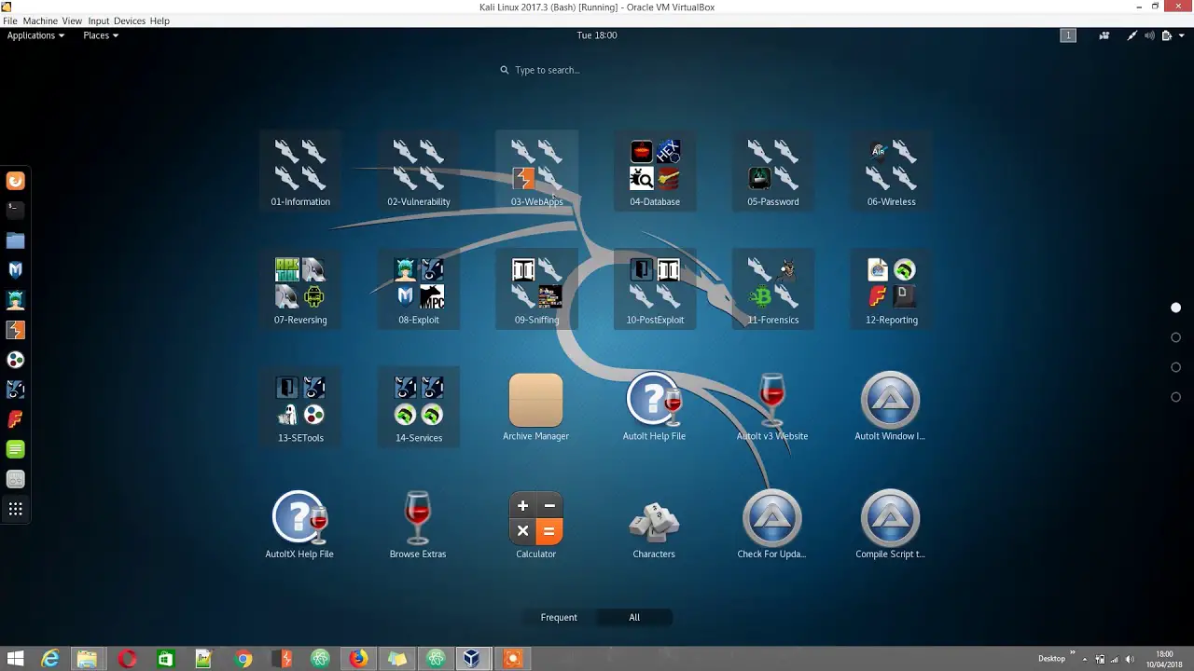This screenshot has width=1194, height=671.
Task: Click the Windows Start button
Action: point(15,659)
